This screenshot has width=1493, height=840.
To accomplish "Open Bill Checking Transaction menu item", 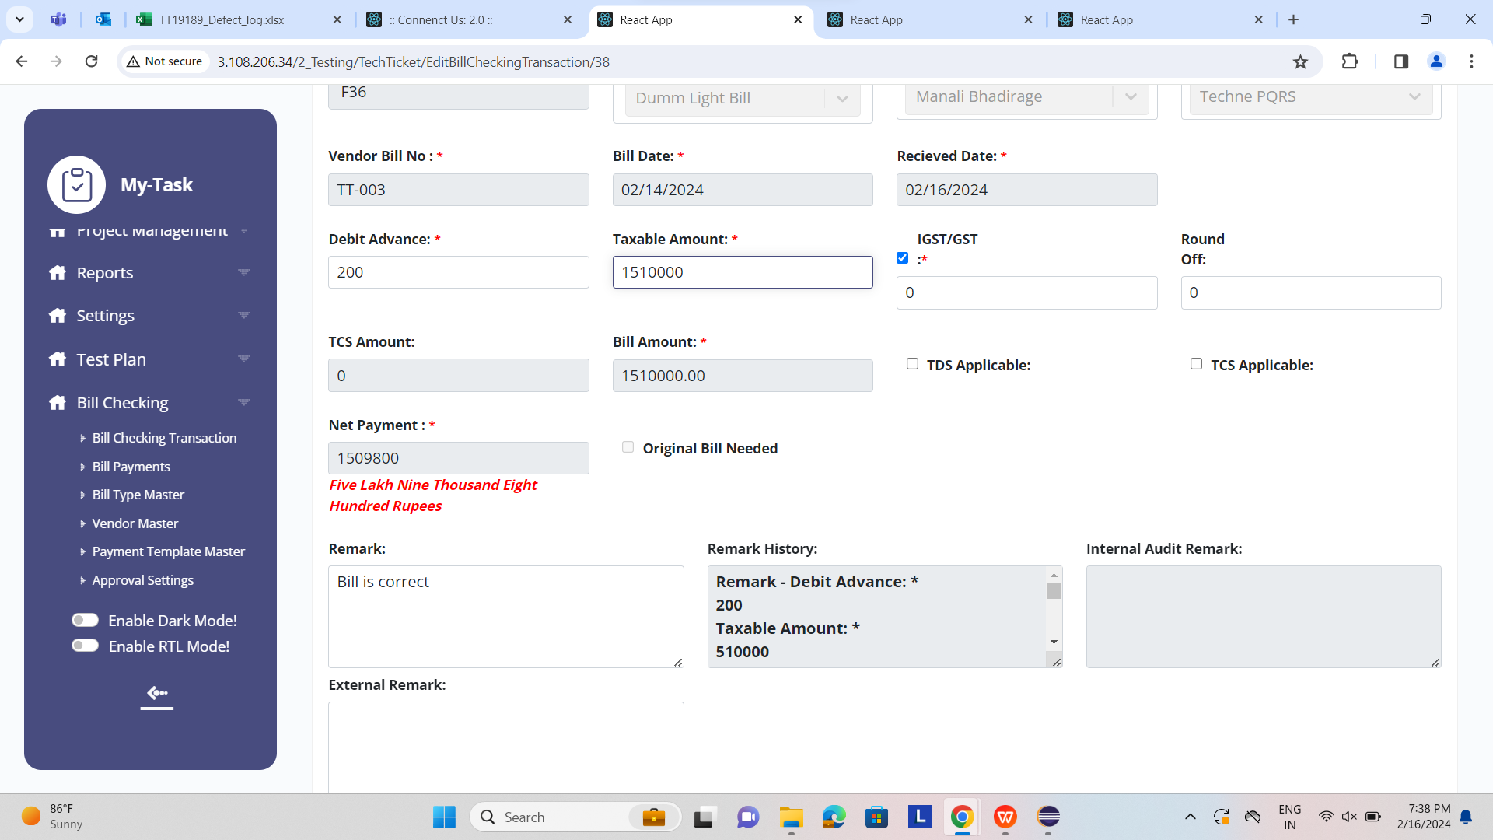I will point(164,438).
